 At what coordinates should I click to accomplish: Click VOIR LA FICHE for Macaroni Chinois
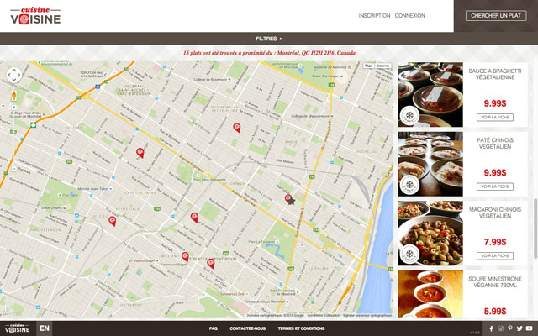pyautogui.click(x=495, y=255)
